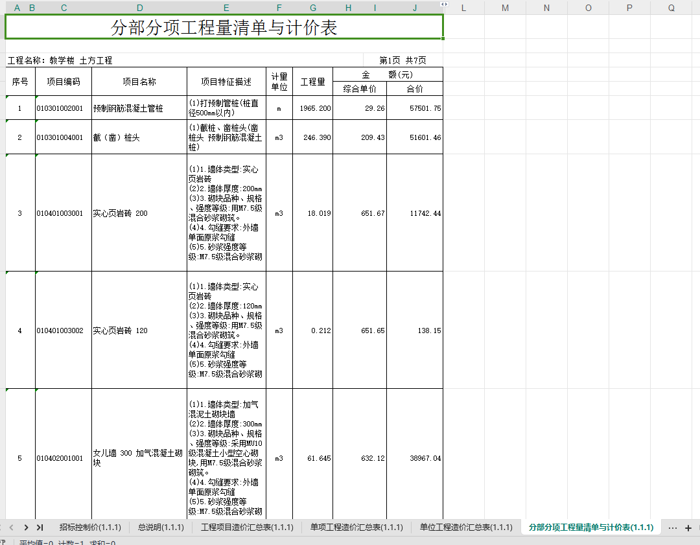The height and width of the screenshot is (545, 700).
Task: Select the title cell 分部分项工程量清单与计价表
Action: (224, 27)
